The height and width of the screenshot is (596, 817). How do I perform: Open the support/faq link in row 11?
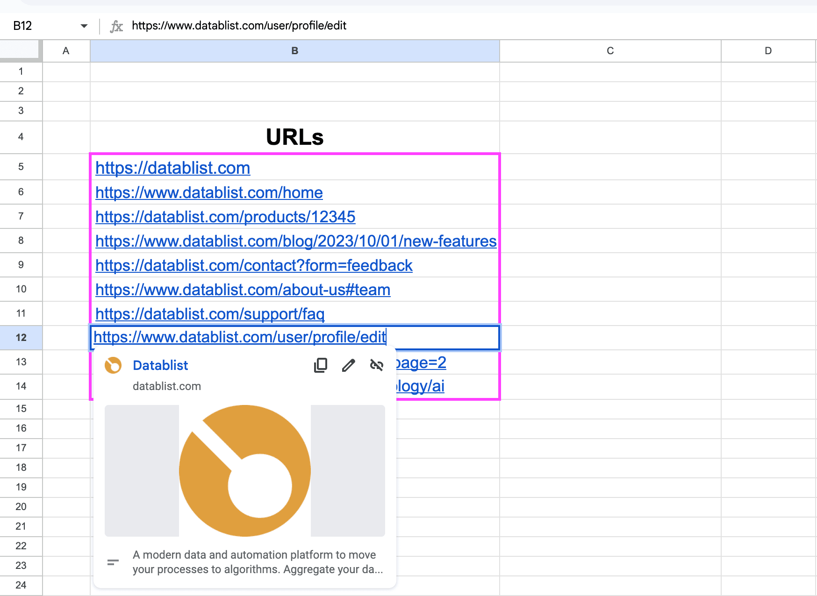tap(209, 313)
